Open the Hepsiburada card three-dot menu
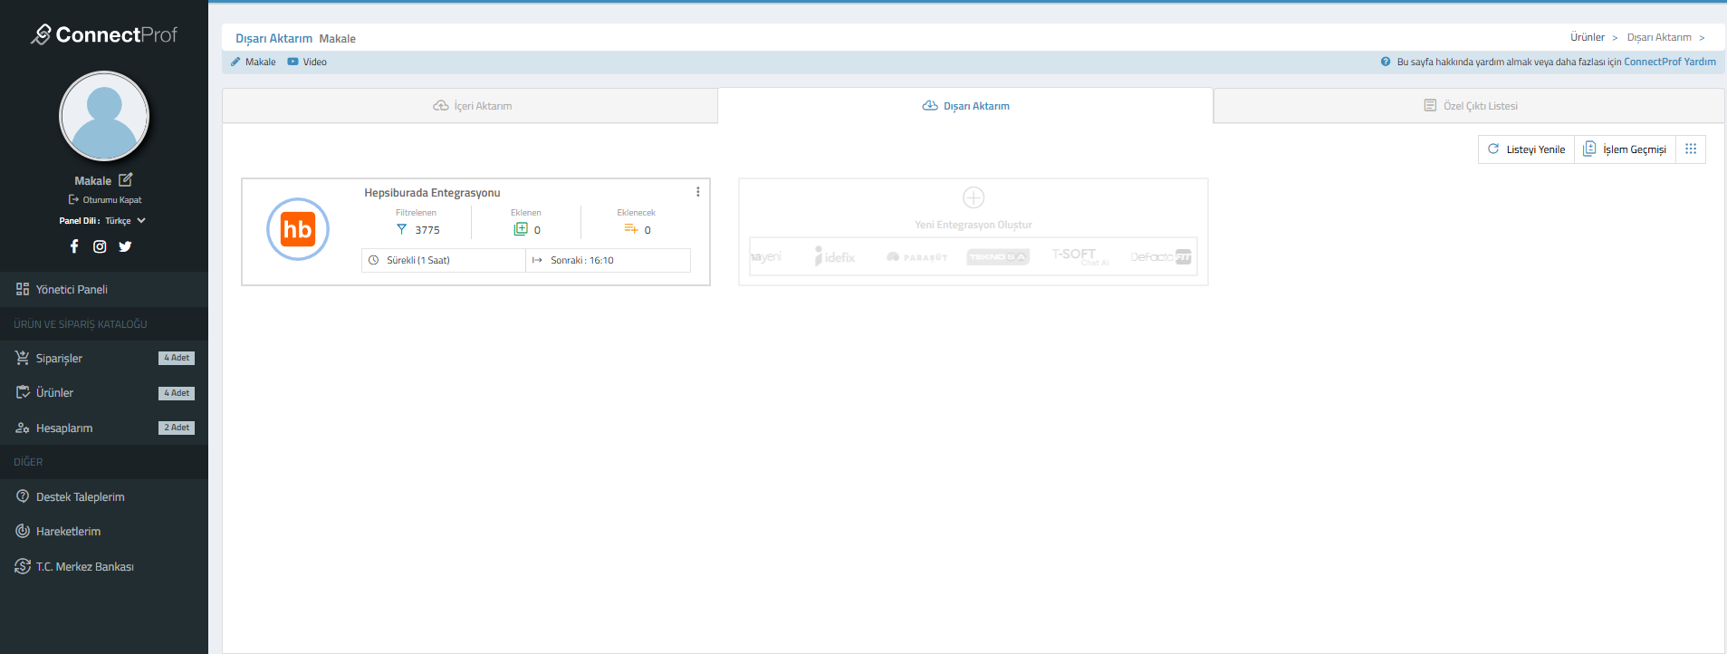1727x654 pixels. pos(697,192)
